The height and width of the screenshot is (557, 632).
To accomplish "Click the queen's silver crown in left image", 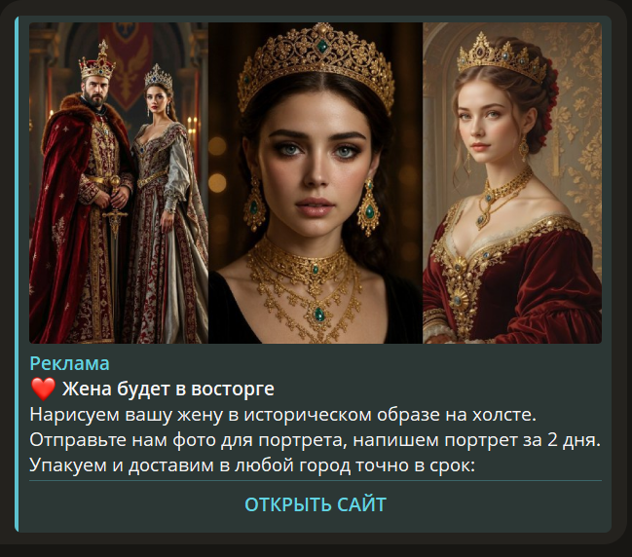I will 159,77.
